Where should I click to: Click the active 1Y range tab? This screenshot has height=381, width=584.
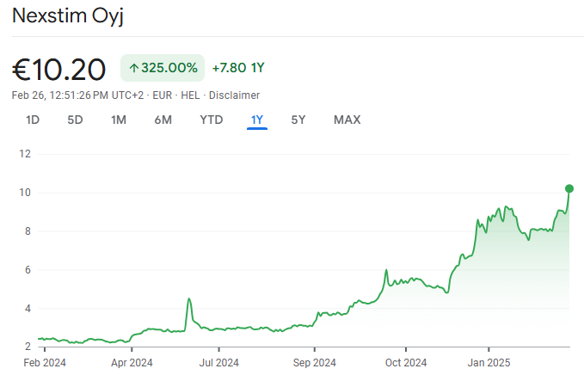tap(257, 120)
